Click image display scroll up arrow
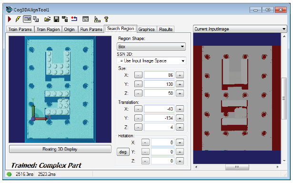The image size is (293, 183). click(284, 36)
